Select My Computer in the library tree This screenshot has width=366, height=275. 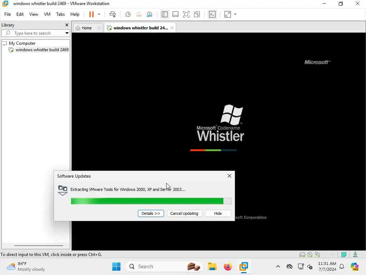point(22,43)
